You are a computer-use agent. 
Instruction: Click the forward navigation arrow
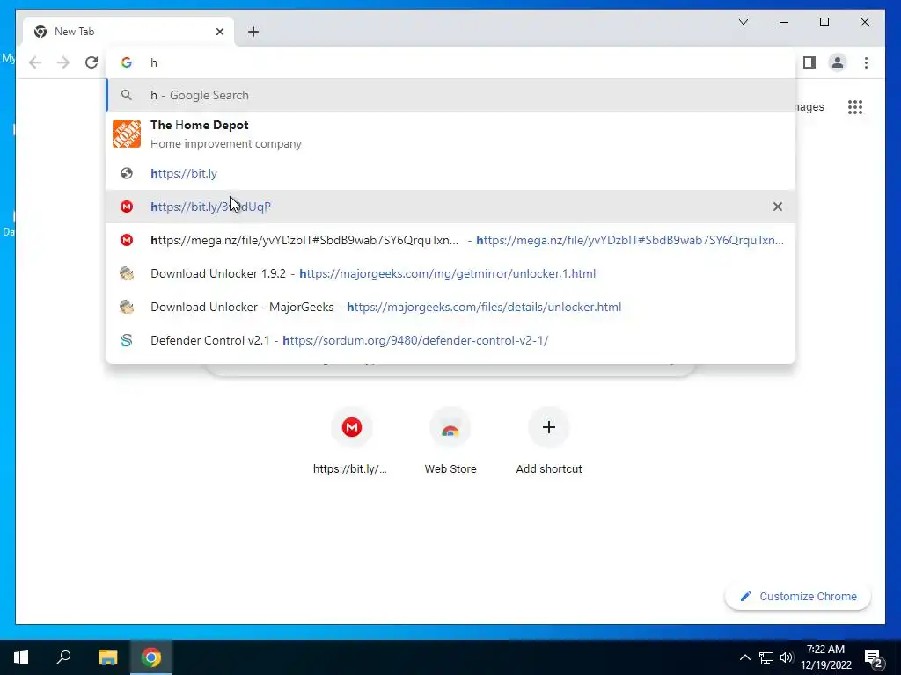point(63,62)
